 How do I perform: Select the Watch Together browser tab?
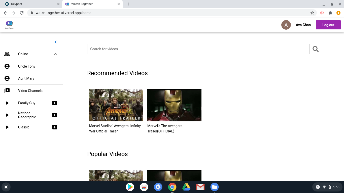tap(92, 4)
